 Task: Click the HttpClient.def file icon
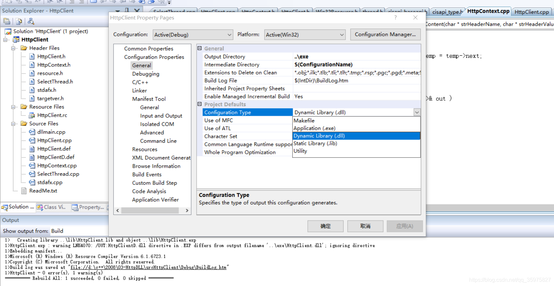pos(32,149)
